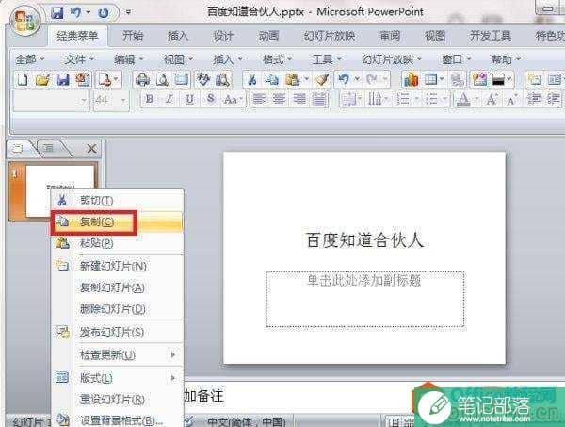The height and width of the screenshot is (427, 565).
Task: Click the Copy toolbar icon
Action: pyautogui.click(x=271, y=79)
